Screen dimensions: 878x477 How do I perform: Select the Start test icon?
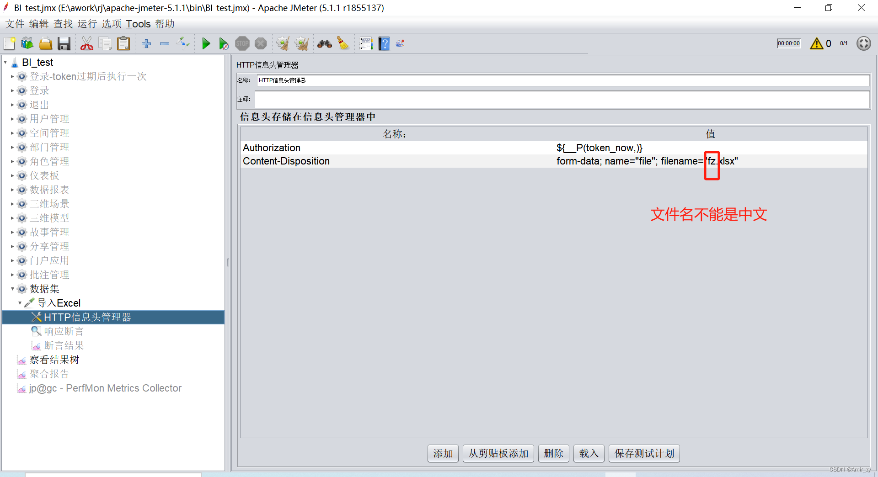click(206, 43)
